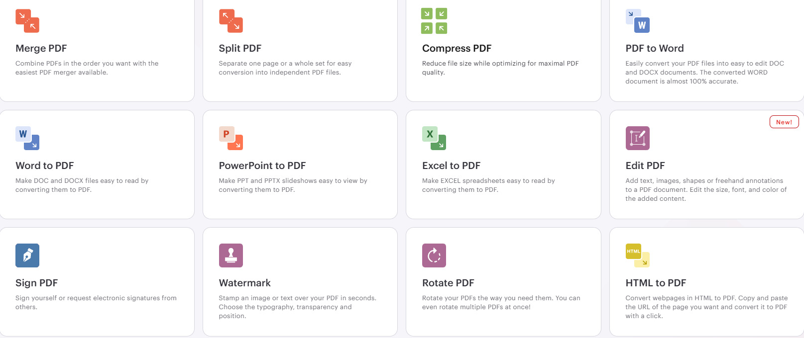This screenshot has width=804, height=338.
Task: Click the Split PDF icon
Action: point(230,21)
